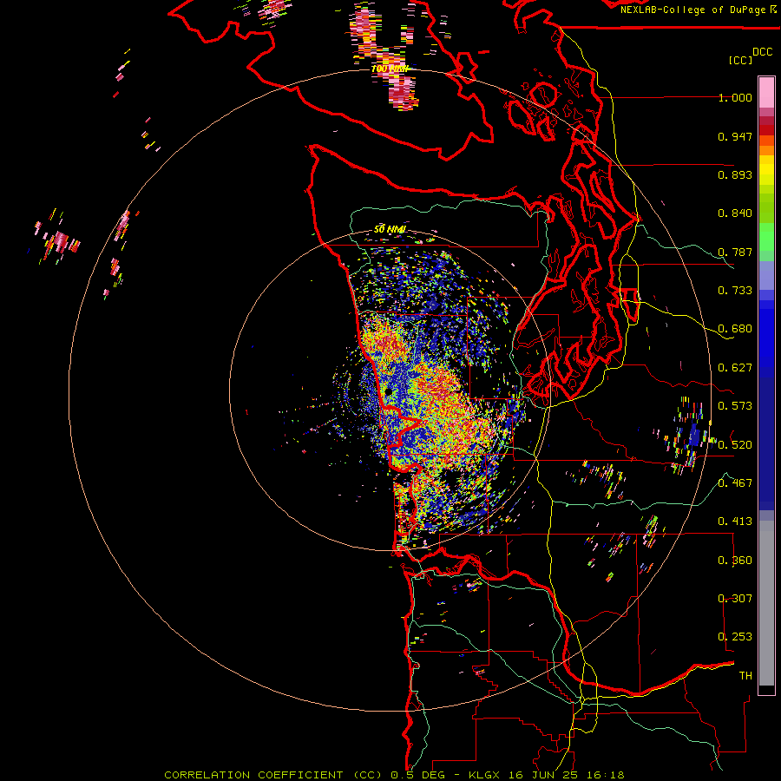Select the 0.307 value on the color scale
Viewport: 781px width, 781px height.
[735, 599]
